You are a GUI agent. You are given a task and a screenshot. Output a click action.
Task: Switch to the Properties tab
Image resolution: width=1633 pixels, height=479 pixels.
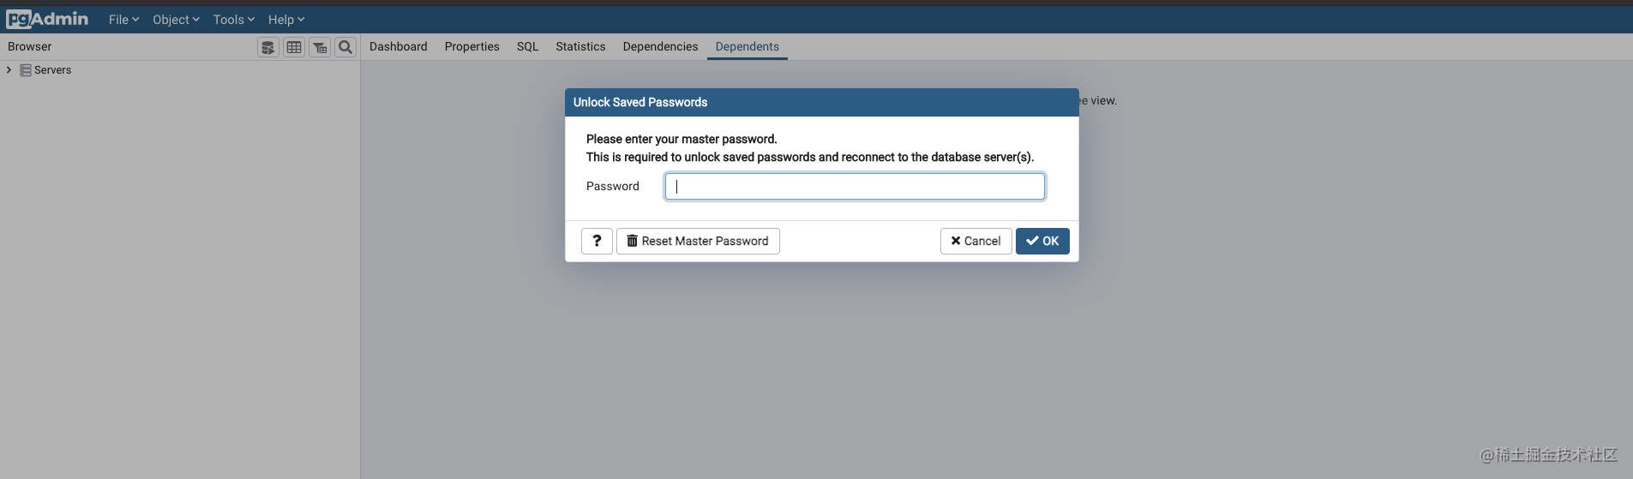tap(472, 46)
